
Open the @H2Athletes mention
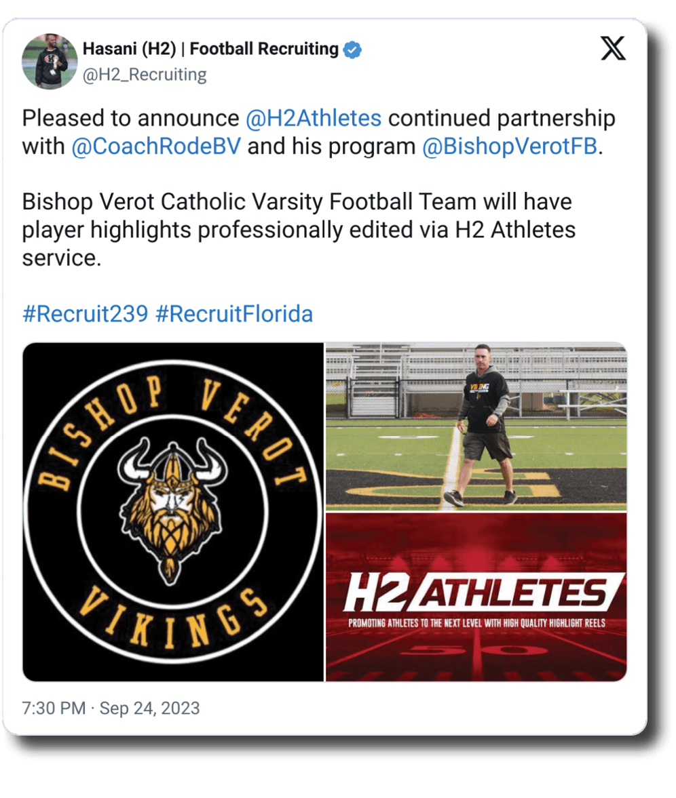pos(313,118)
